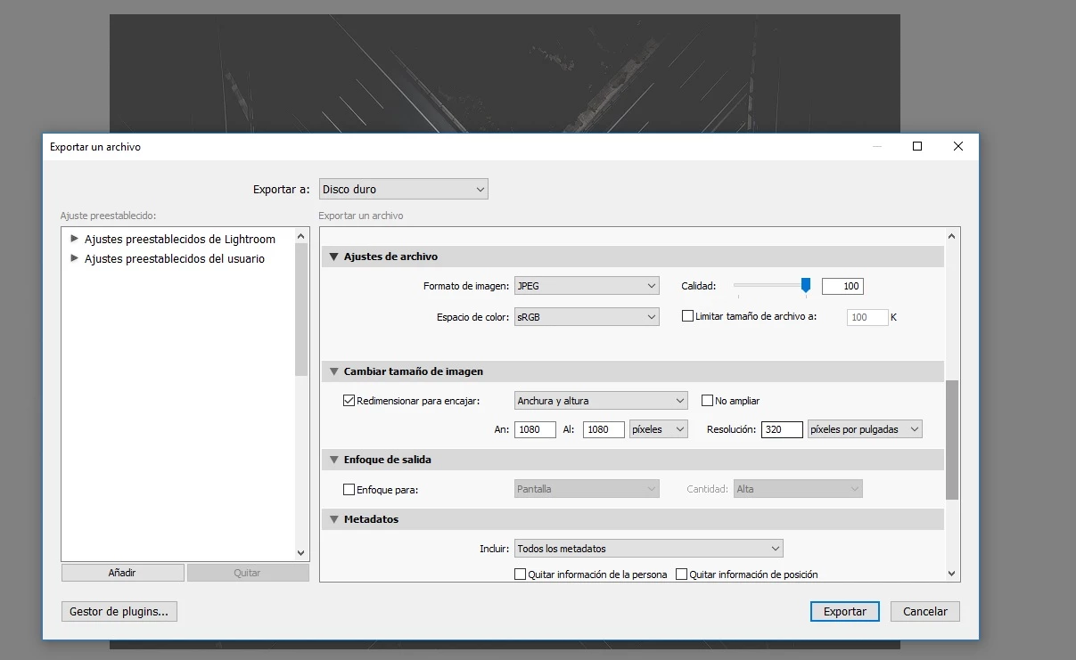Open Incluir Todos los metadatos dropdown
This screenshot has width=1076, height=660.
coord(648,549)
